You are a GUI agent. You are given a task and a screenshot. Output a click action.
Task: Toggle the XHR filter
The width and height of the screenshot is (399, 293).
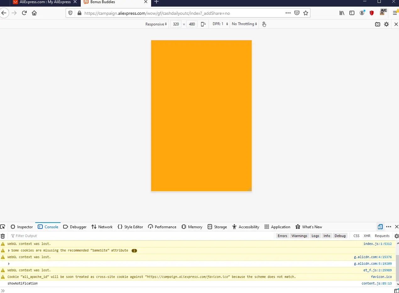click(367, 236)
